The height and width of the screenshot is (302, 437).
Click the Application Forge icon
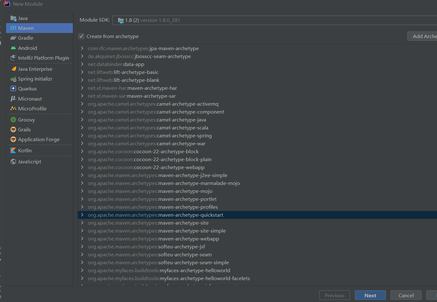(x=13, y=139)
